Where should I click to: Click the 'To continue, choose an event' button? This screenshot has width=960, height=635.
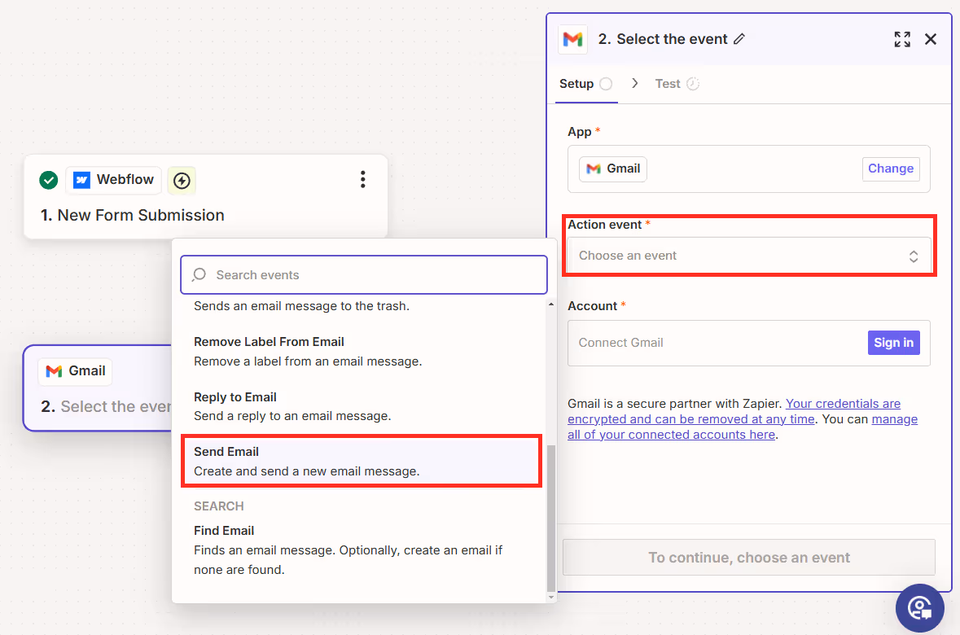click(x=749, y=557)
